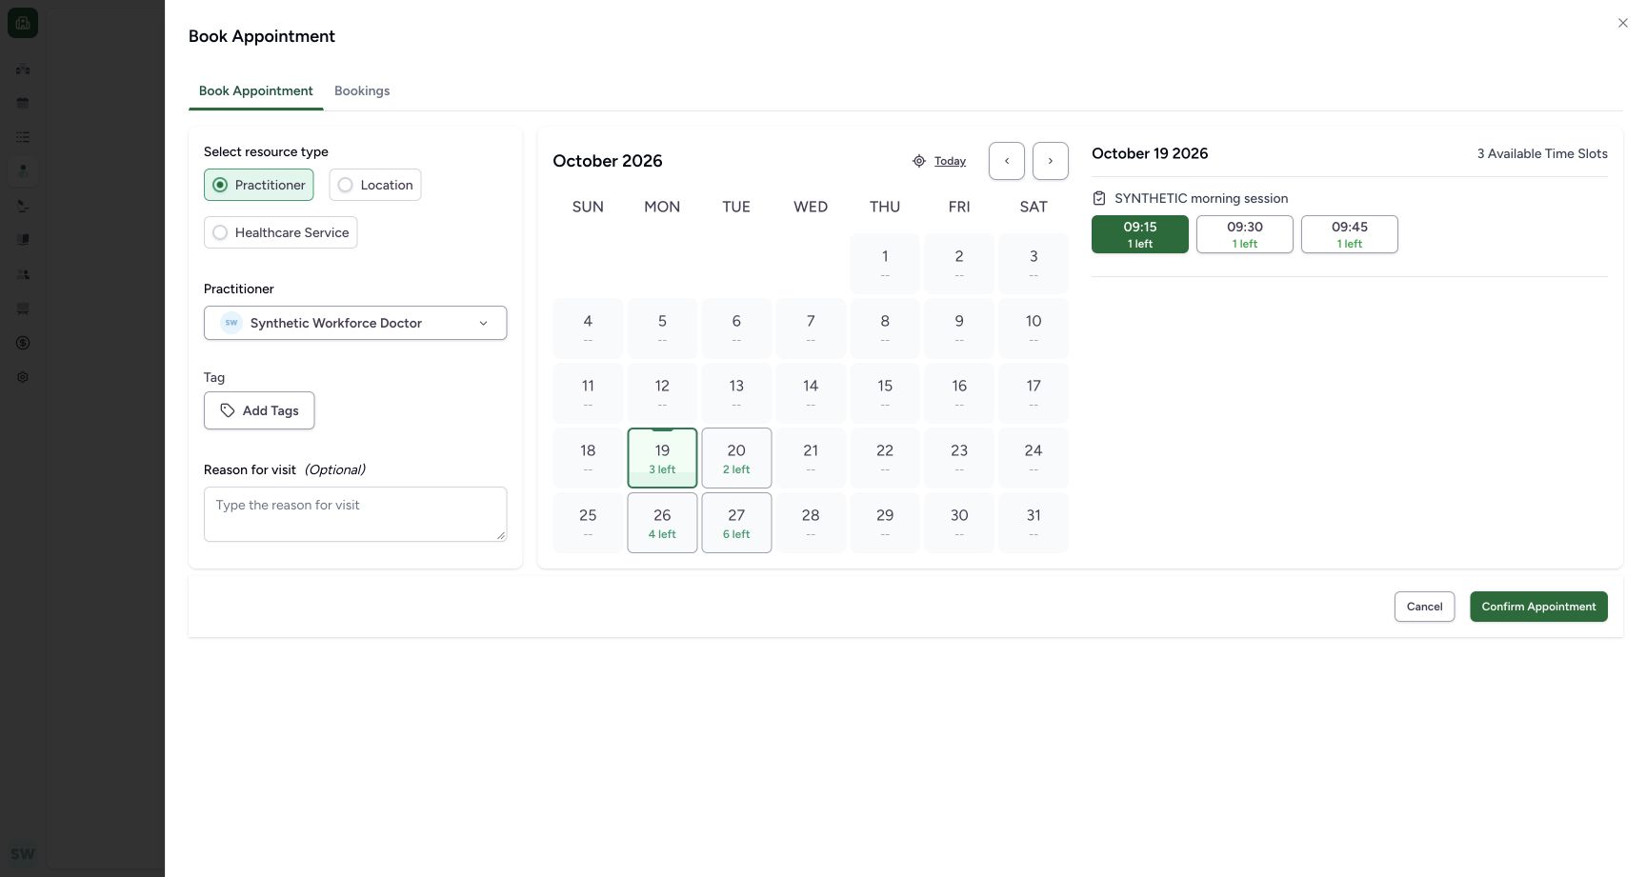
Task: Click the green home logo icon
Action: tap(23, 23)
